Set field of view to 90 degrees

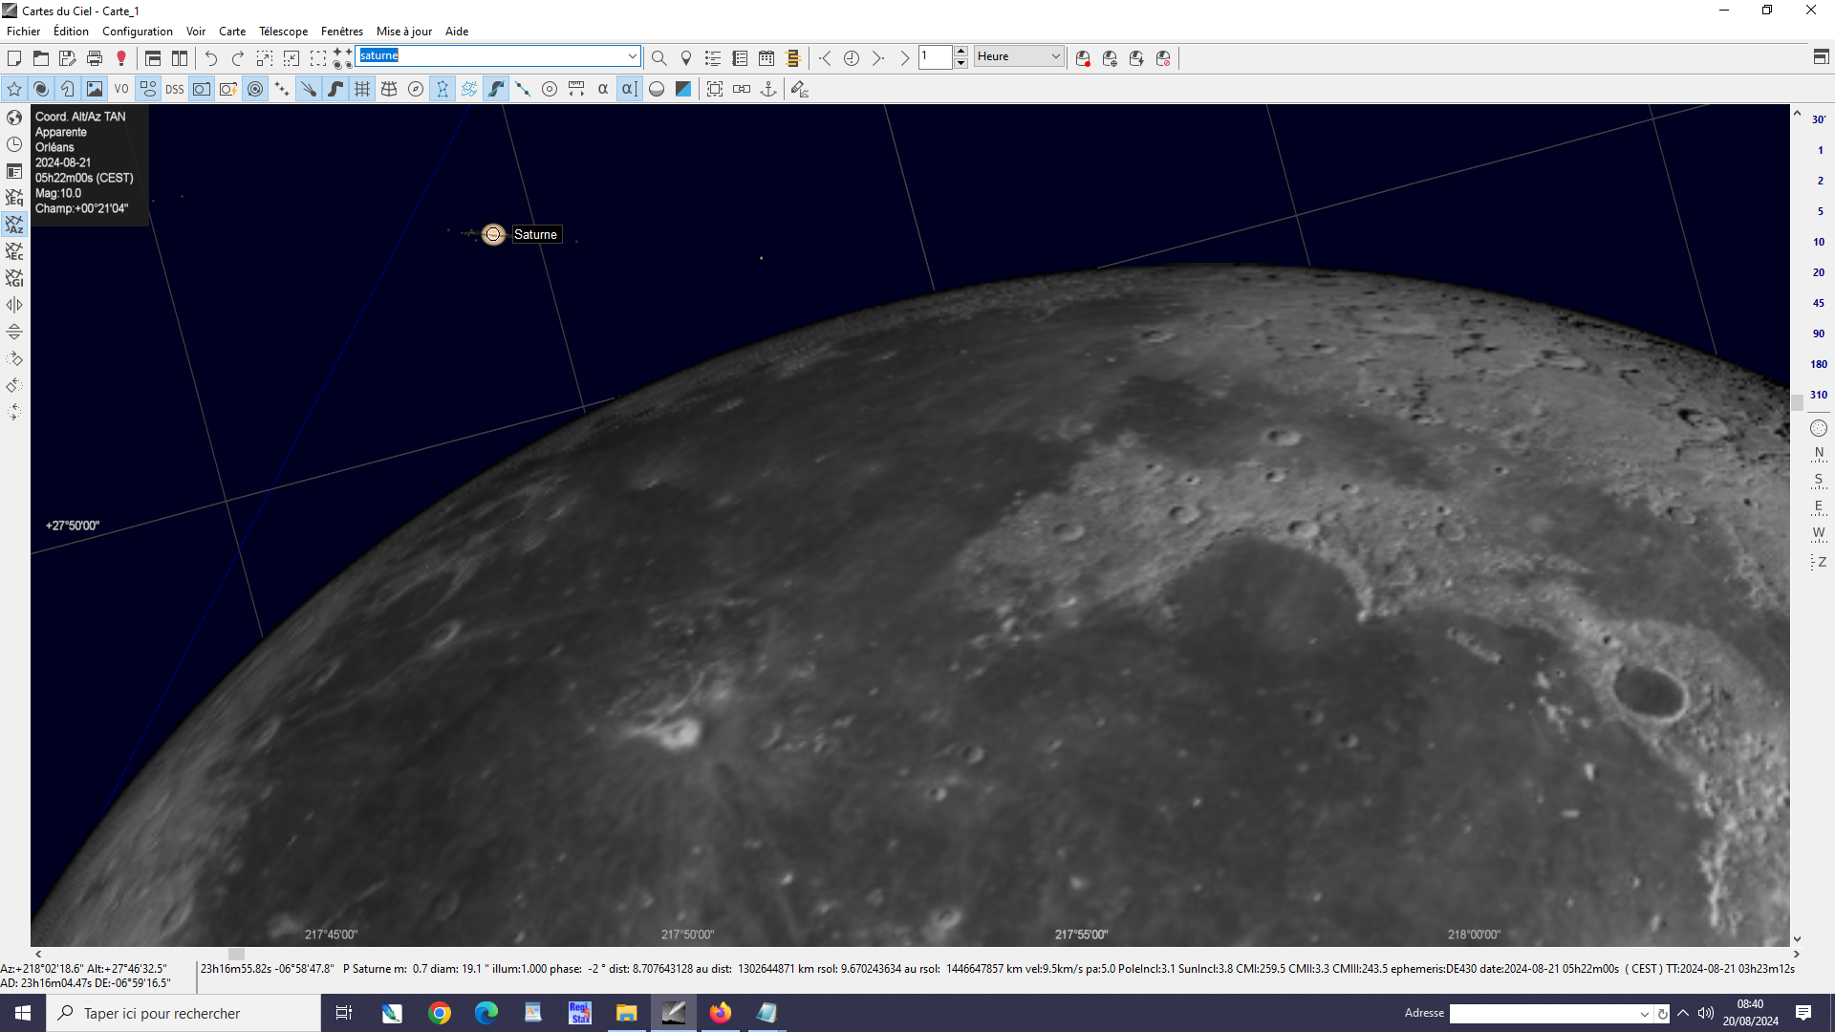[1818, 333]
